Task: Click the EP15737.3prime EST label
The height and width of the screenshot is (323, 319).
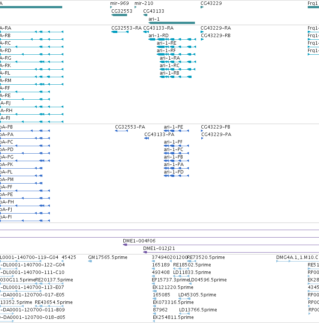Action: [170, 280]
